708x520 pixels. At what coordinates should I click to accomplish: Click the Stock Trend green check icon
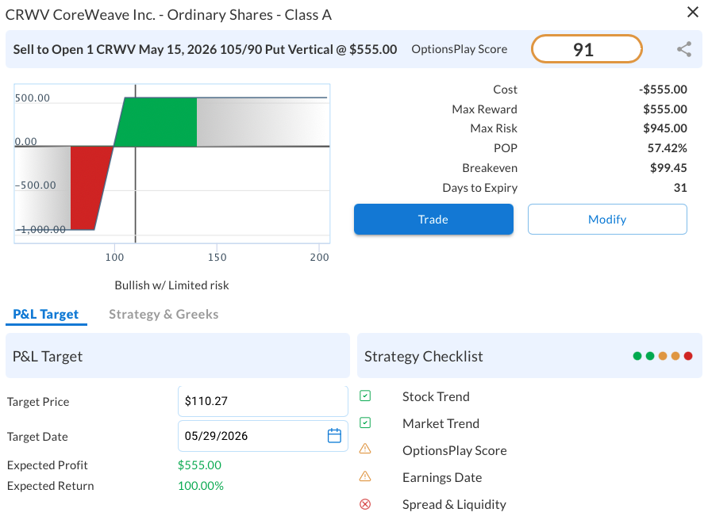[365, 396]
